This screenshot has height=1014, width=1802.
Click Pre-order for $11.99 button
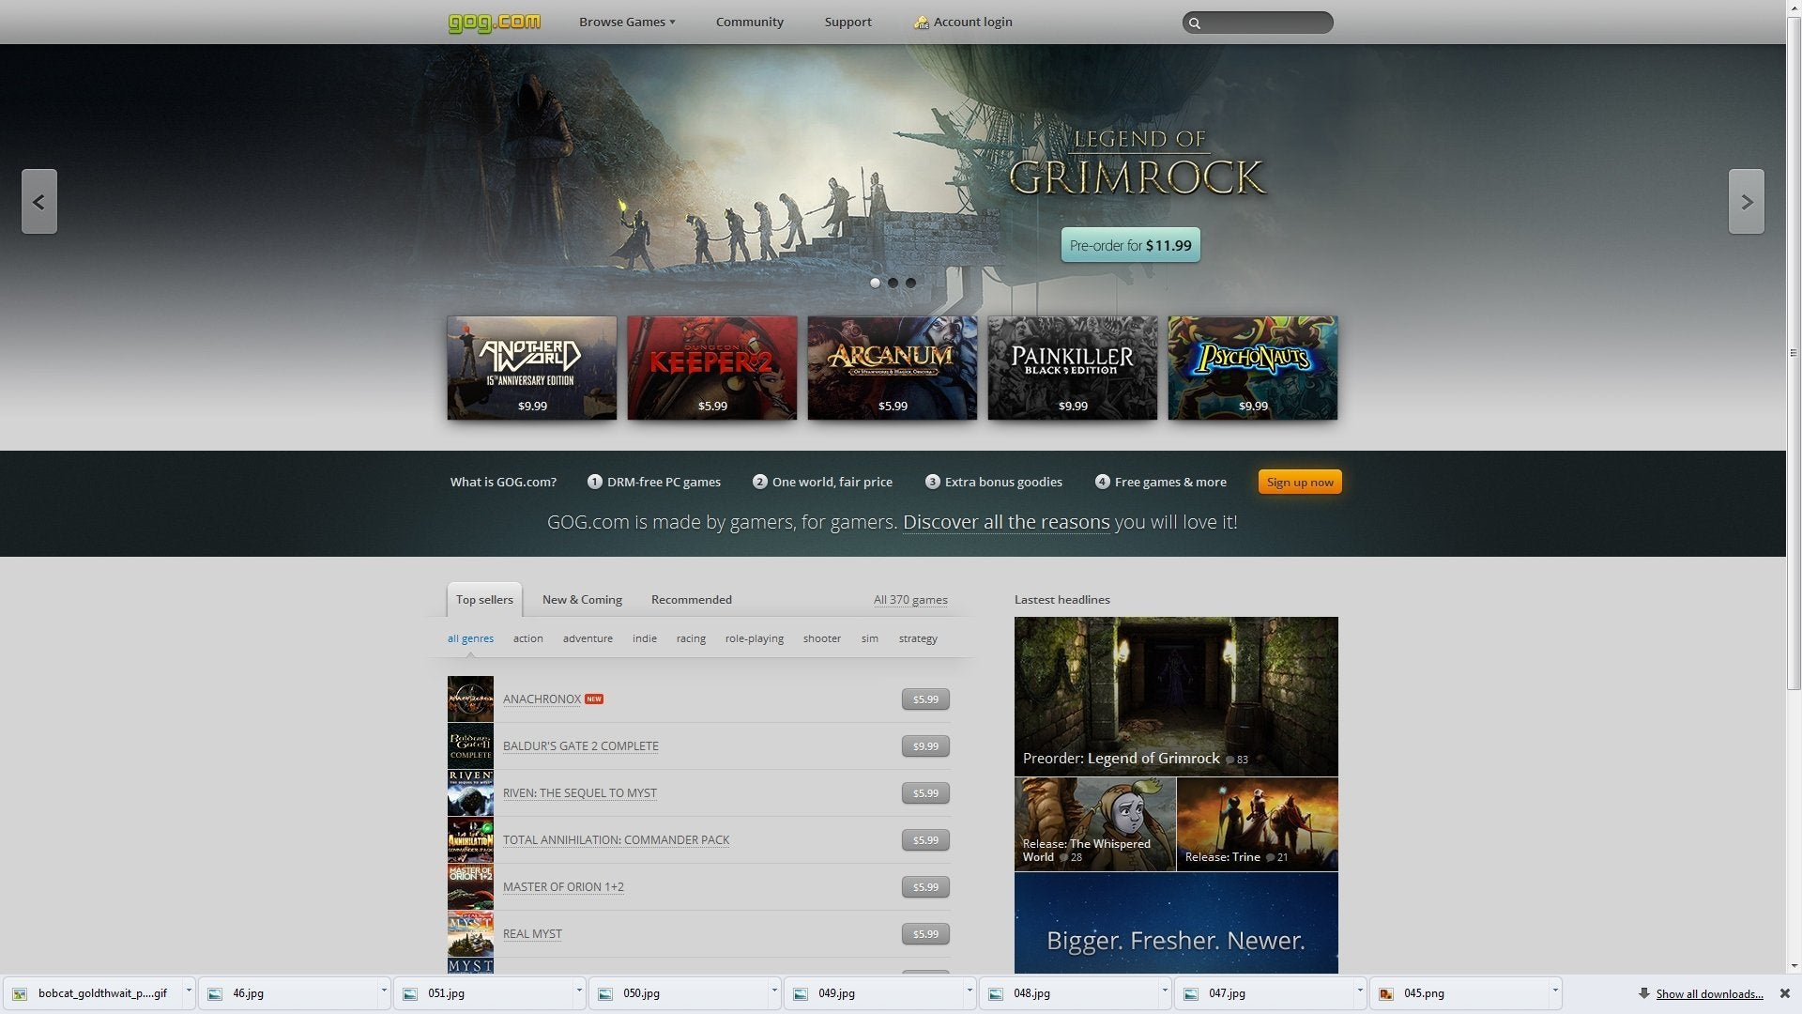pyautogui.click(x=1130, y=245)
